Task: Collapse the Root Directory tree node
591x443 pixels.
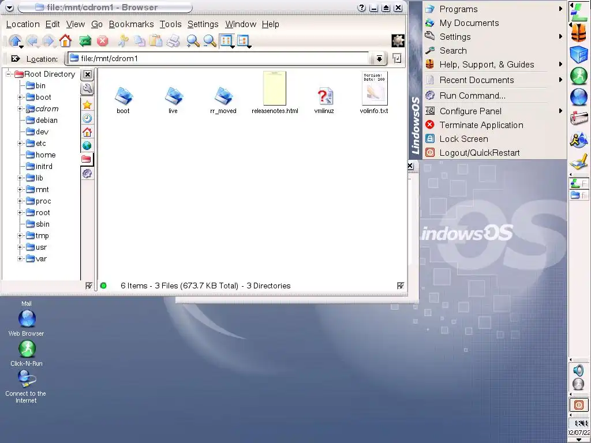Action: pos(8,74)
